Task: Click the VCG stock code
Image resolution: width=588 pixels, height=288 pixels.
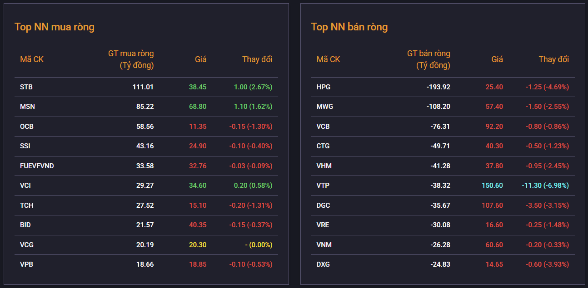Action: pyautogui.click(x=27, y=245)
